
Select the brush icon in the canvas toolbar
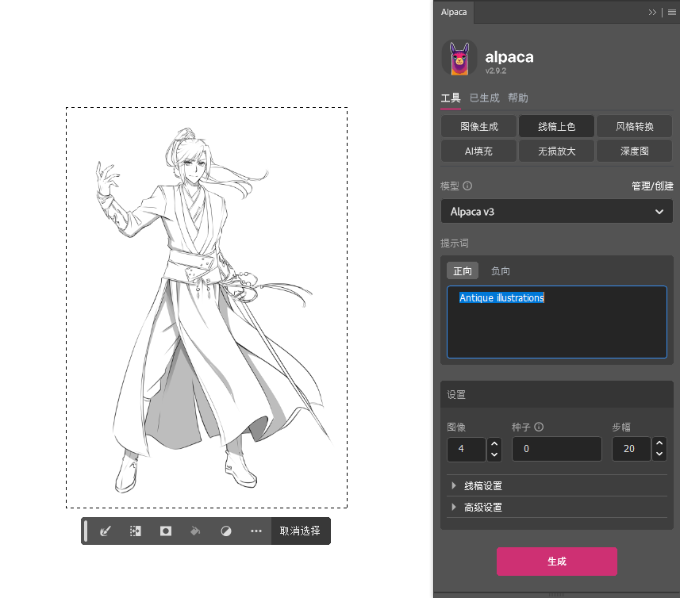(104, 531)
